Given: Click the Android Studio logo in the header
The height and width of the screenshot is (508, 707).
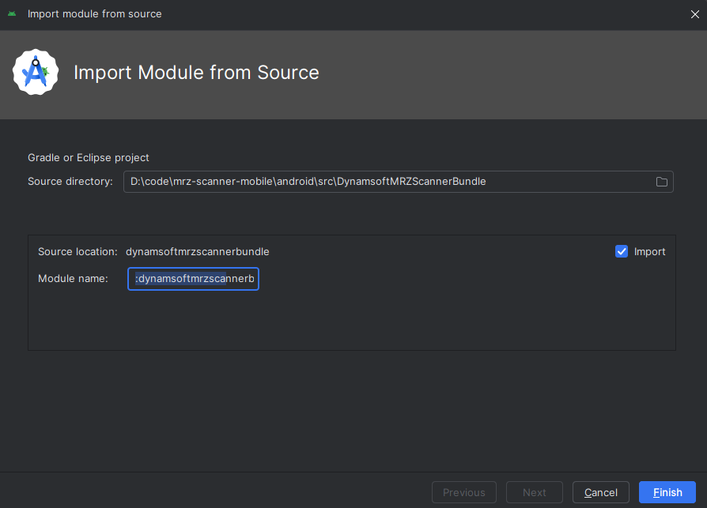Looking at the screenshot, I should [x=35, y=71].
